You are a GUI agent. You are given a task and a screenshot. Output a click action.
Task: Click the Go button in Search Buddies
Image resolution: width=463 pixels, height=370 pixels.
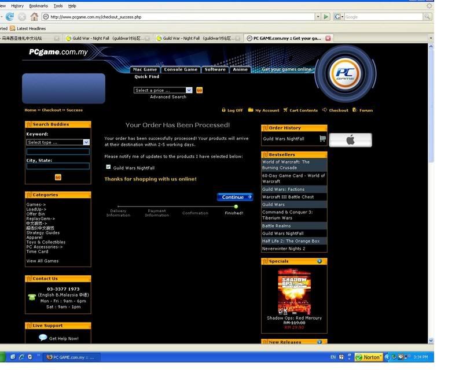click(58, 177)
